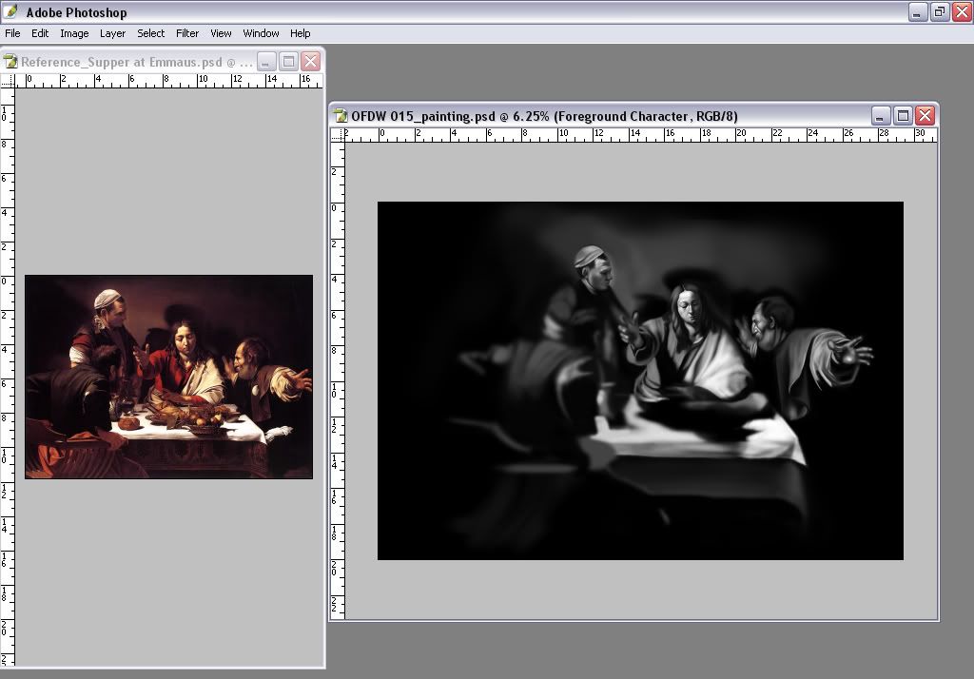Click the OFDW 015_painting document icon
Image resolution: width=974 pixels, height=679 pixels.
(x=341, y=116)
